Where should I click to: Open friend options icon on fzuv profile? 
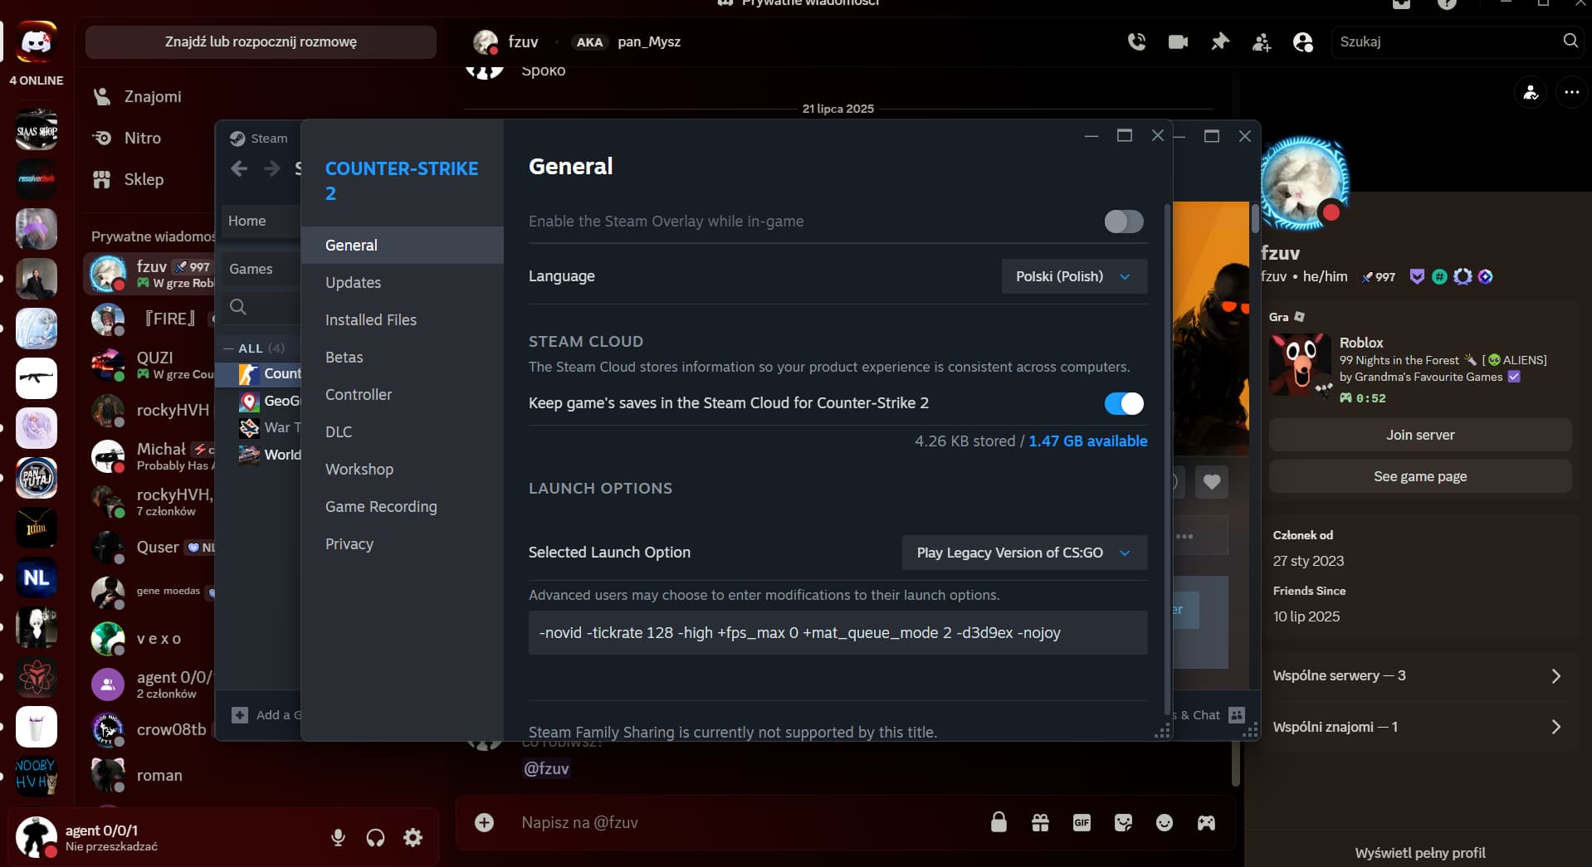tap(1531, 92)
